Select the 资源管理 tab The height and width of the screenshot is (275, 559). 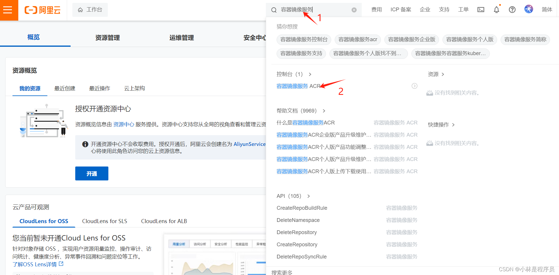(107, 38)
